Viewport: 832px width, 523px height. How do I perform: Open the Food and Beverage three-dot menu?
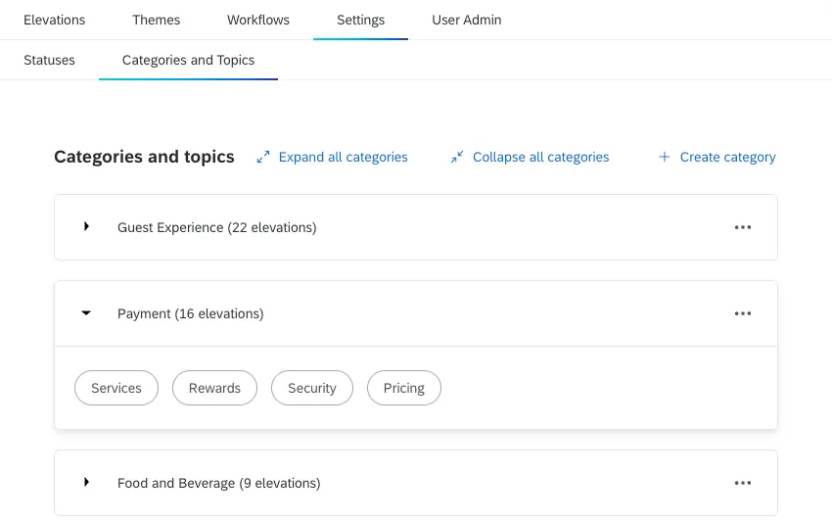[x=743, y=483]
